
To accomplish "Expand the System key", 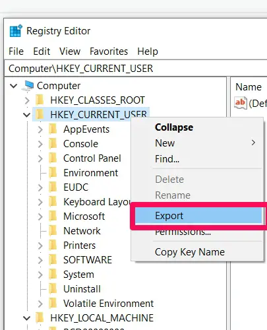I will click(x=40, y=275).
